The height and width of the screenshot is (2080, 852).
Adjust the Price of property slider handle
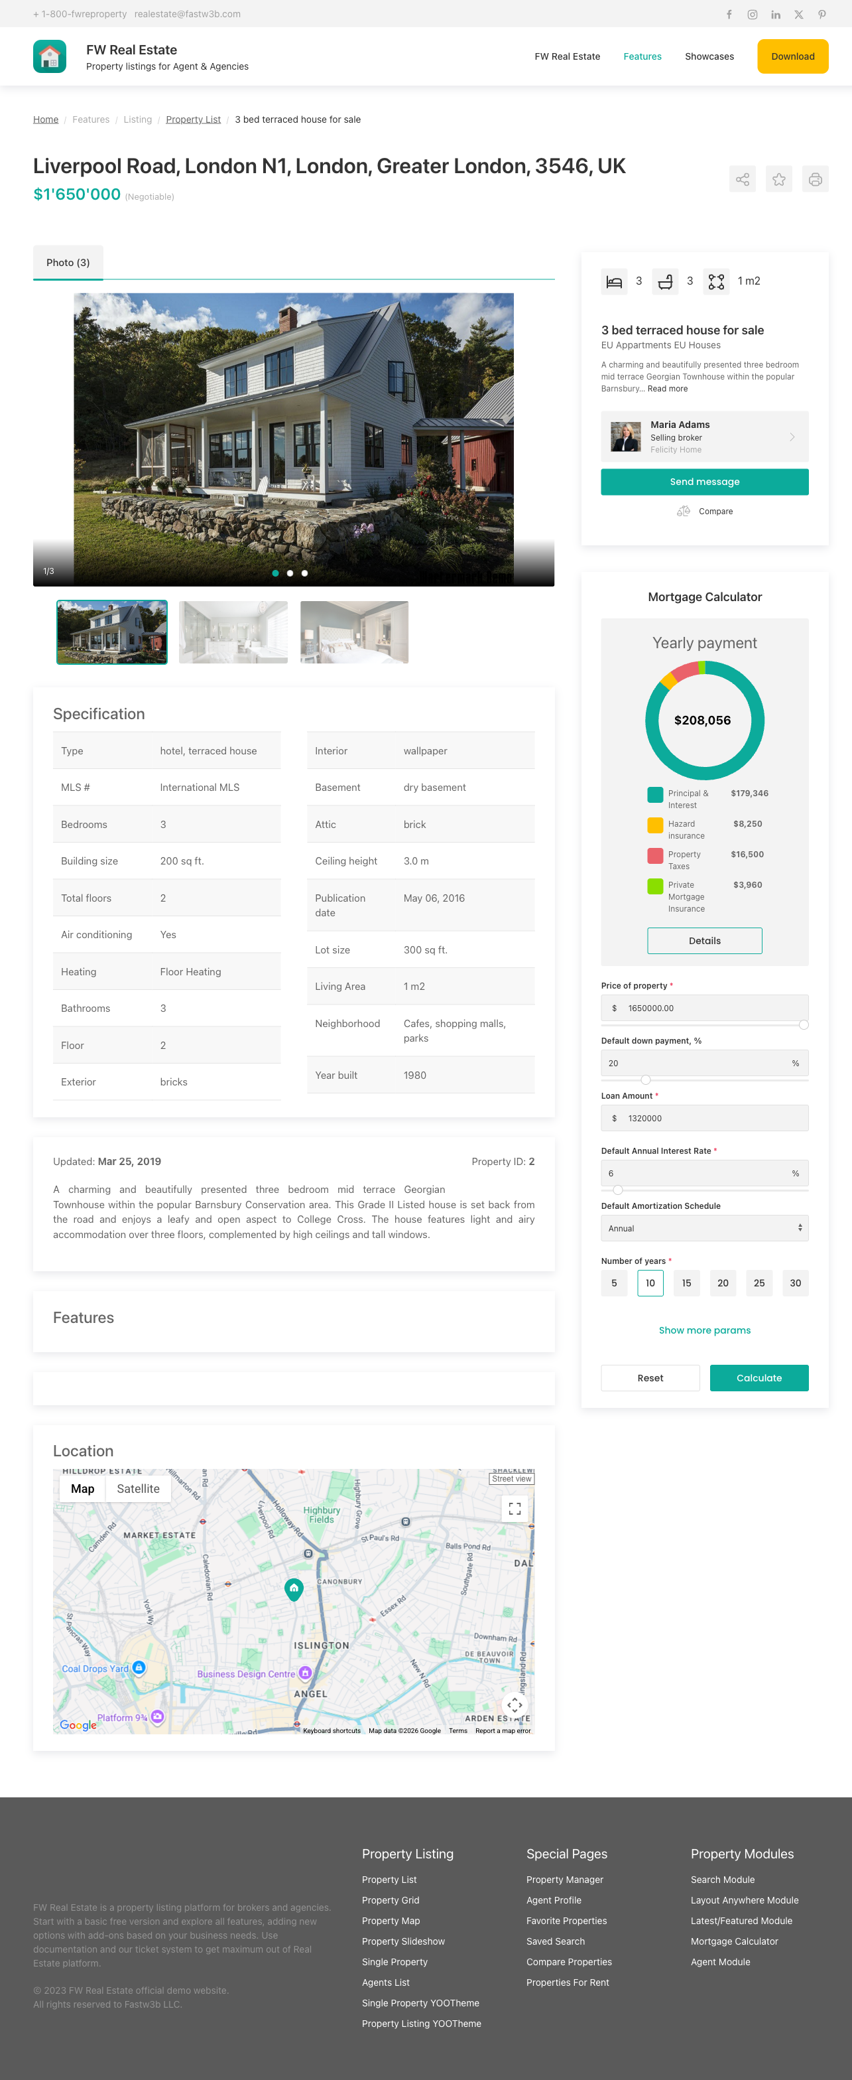click(804, 1024)
